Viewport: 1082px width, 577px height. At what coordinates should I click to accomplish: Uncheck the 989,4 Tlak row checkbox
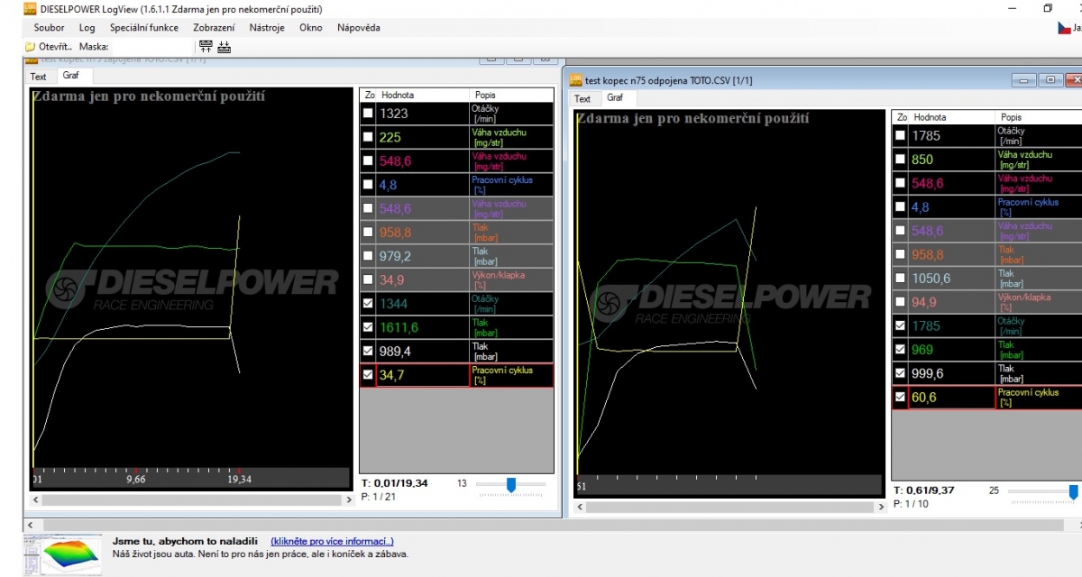tap(367, 351)
